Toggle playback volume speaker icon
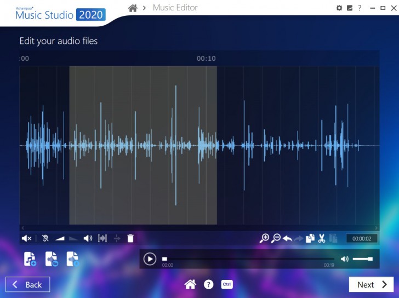This screenshot has height=298, width=399. point(345,259)
